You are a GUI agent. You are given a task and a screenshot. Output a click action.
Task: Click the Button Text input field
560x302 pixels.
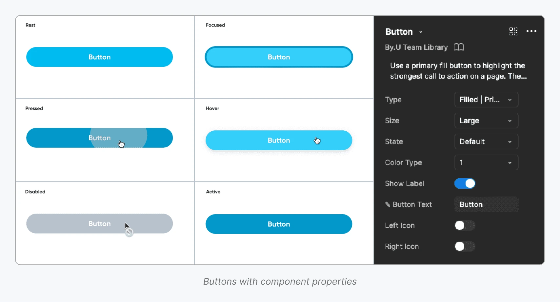(x=486, y=204)
